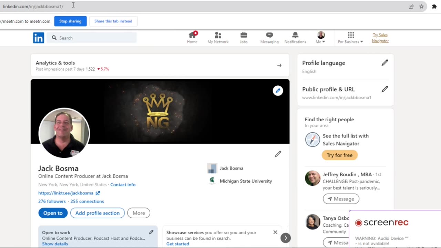This screenshot has height=248, width=441.
Task: Expand the Me profile menu
Action: pyautogui.click(x=321, y=38)
